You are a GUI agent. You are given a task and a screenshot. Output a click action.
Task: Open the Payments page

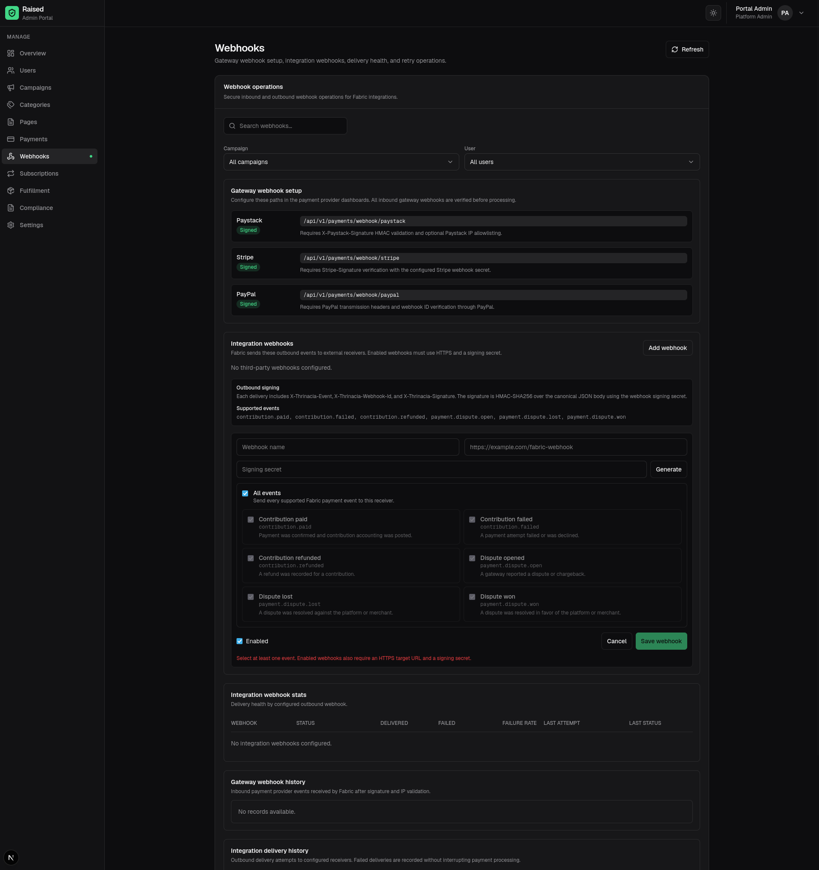(49, 139)
